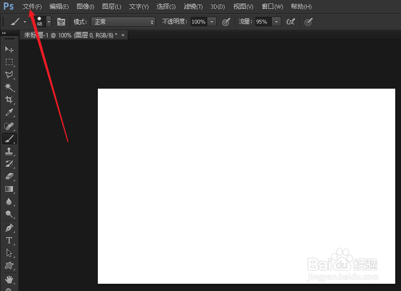Open the 3D(D) menu

(x=218, y=6)
